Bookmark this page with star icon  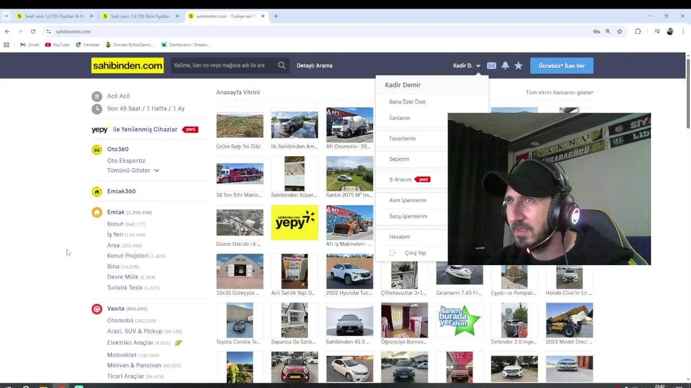click(x=620, y=31)
